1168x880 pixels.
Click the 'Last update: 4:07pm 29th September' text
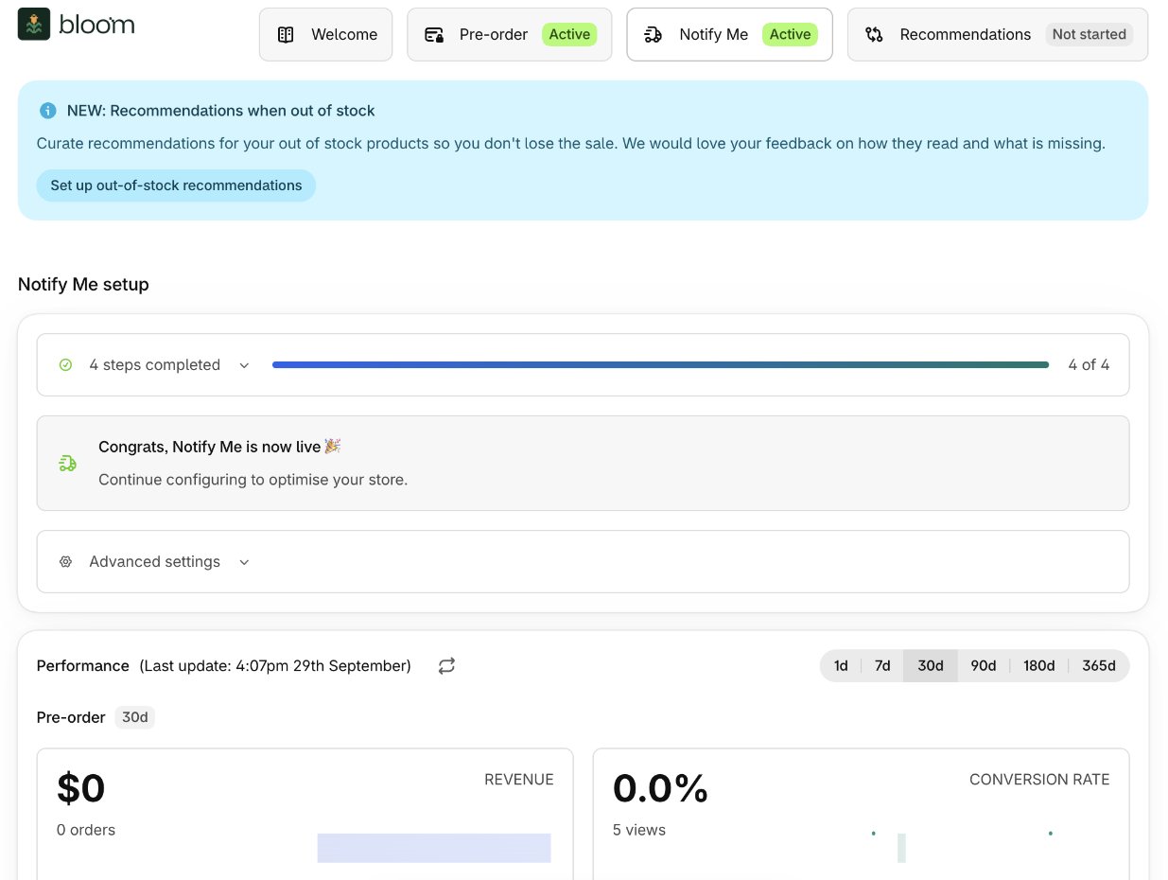click(x=275, y=666)
